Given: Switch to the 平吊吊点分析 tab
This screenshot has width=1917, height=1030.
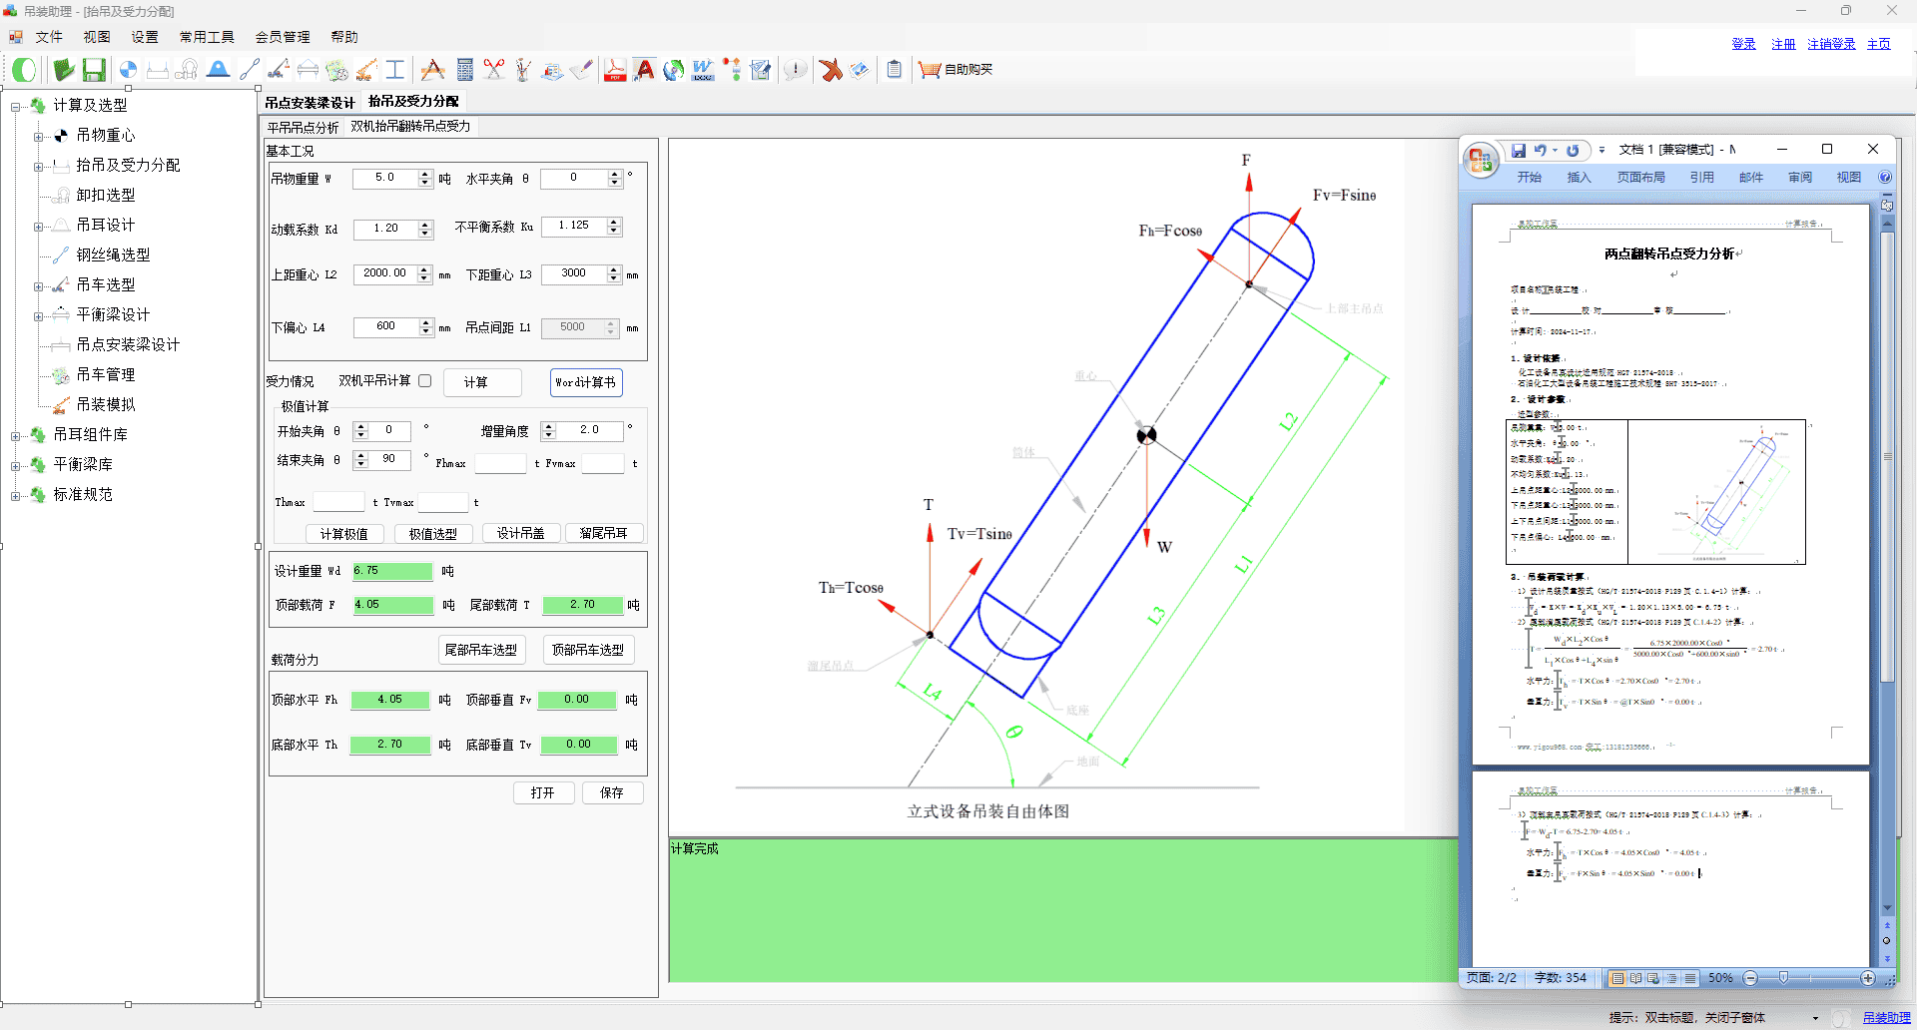Looking at the screenshot, I should point(303,128).
